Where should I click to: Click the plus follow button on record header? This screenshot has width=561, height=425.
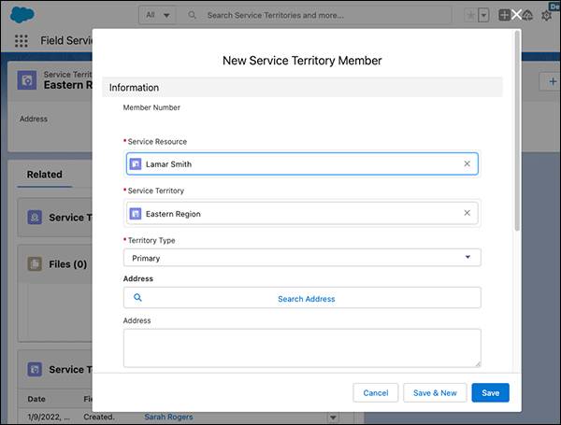click(552, 81)
